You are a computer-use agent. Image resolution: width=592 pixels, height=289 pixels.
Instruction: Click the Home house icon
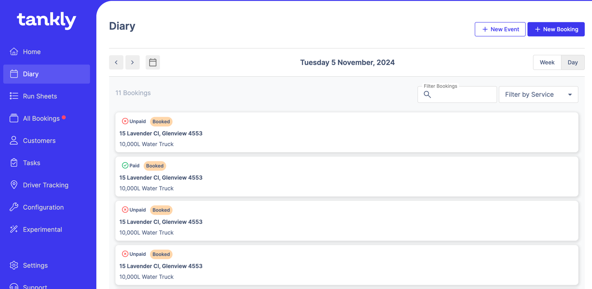coord(14,52)
